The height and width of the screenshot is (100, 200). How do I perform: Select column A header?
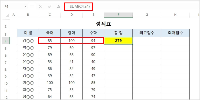tap(13, 15)
